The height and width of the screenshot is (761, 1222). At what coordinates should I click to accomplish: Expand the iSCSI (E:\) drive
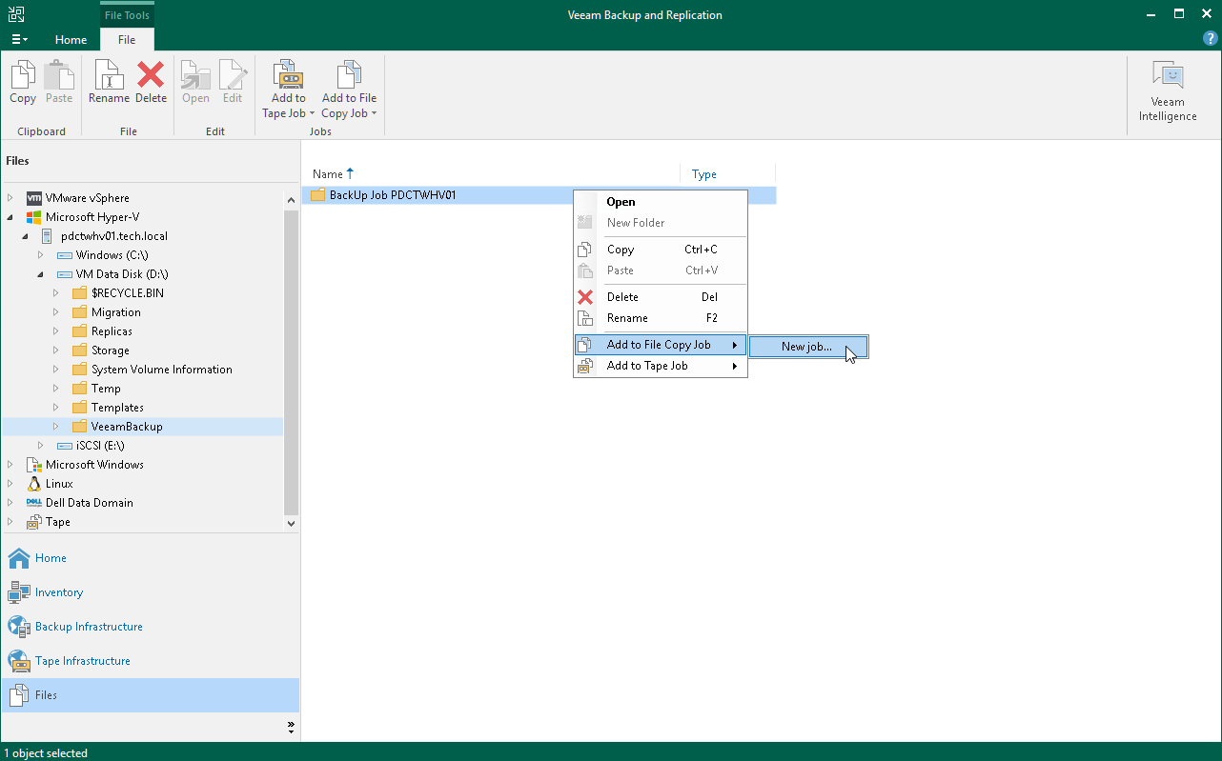pyautogui.click(x=41, y=446)
